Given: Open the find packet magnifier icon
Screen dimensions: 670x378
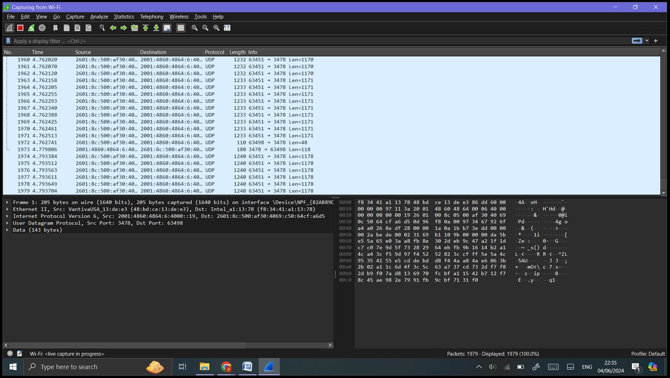Looking at the screenshot, I should point(102,28).
